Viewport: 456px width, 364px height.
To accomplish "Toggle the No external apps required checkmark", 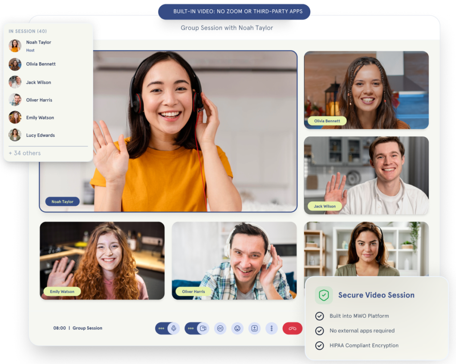I will 319,331.
